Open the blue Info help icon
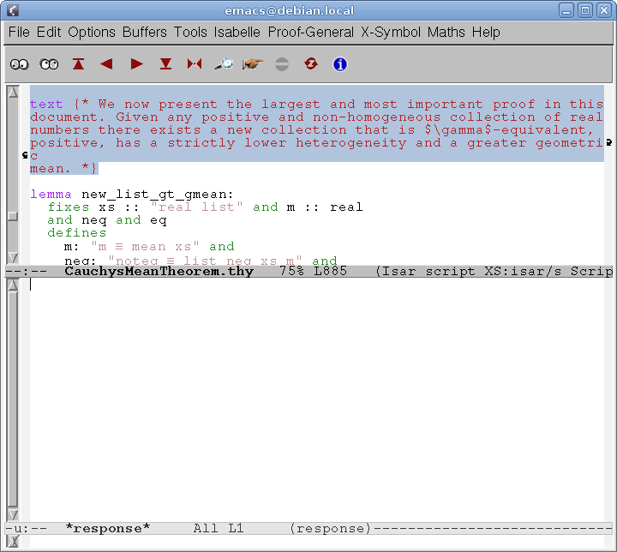This screenshot has height=552, width=617. [339, 64]
